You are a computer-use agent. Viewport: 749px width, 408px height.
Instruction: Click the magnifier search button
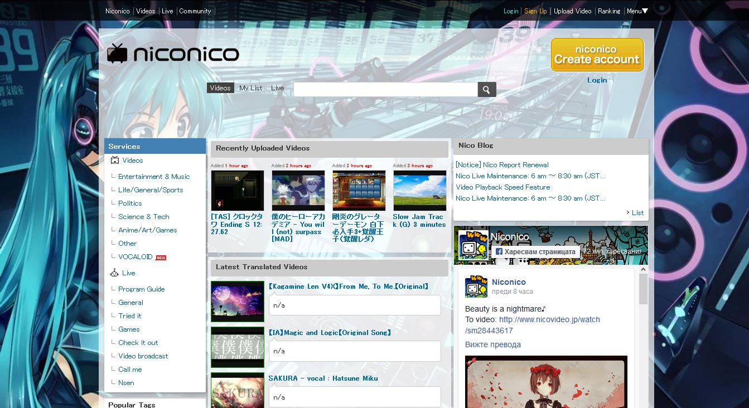tap(487, 89)
